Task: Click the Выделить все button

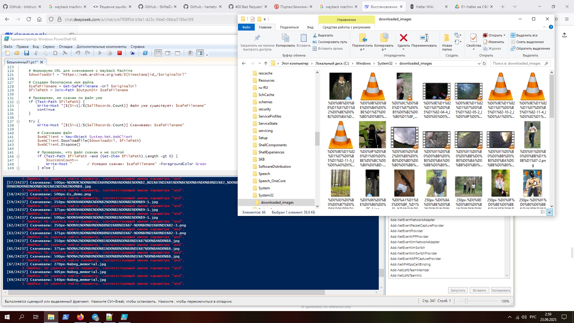Action: pos(526,35)
